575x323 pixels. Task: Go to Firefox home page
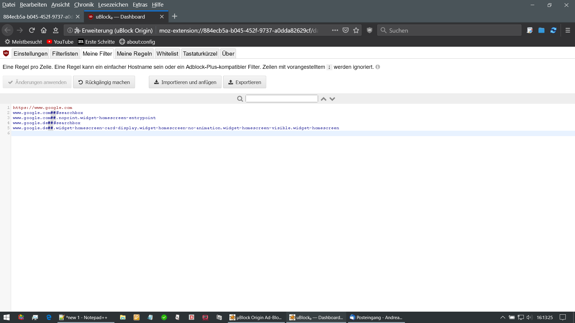pyautogui.click(x=44, y=30)
